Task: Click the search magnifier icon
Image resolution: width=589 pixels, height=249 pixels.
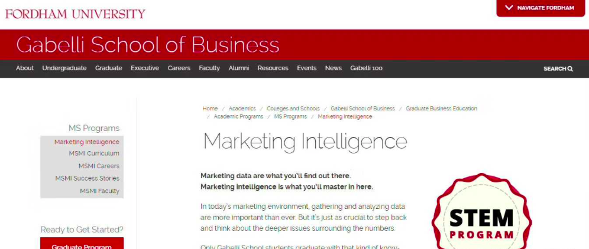Action: tap(570, 68)
